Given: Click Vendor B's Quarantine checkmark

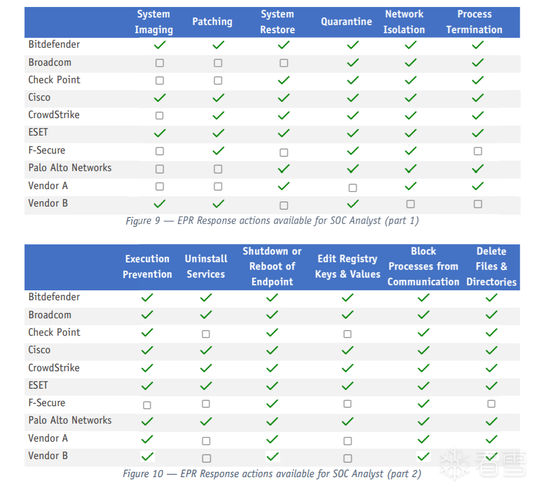Looking at the screenshot, I should point(352,204).
